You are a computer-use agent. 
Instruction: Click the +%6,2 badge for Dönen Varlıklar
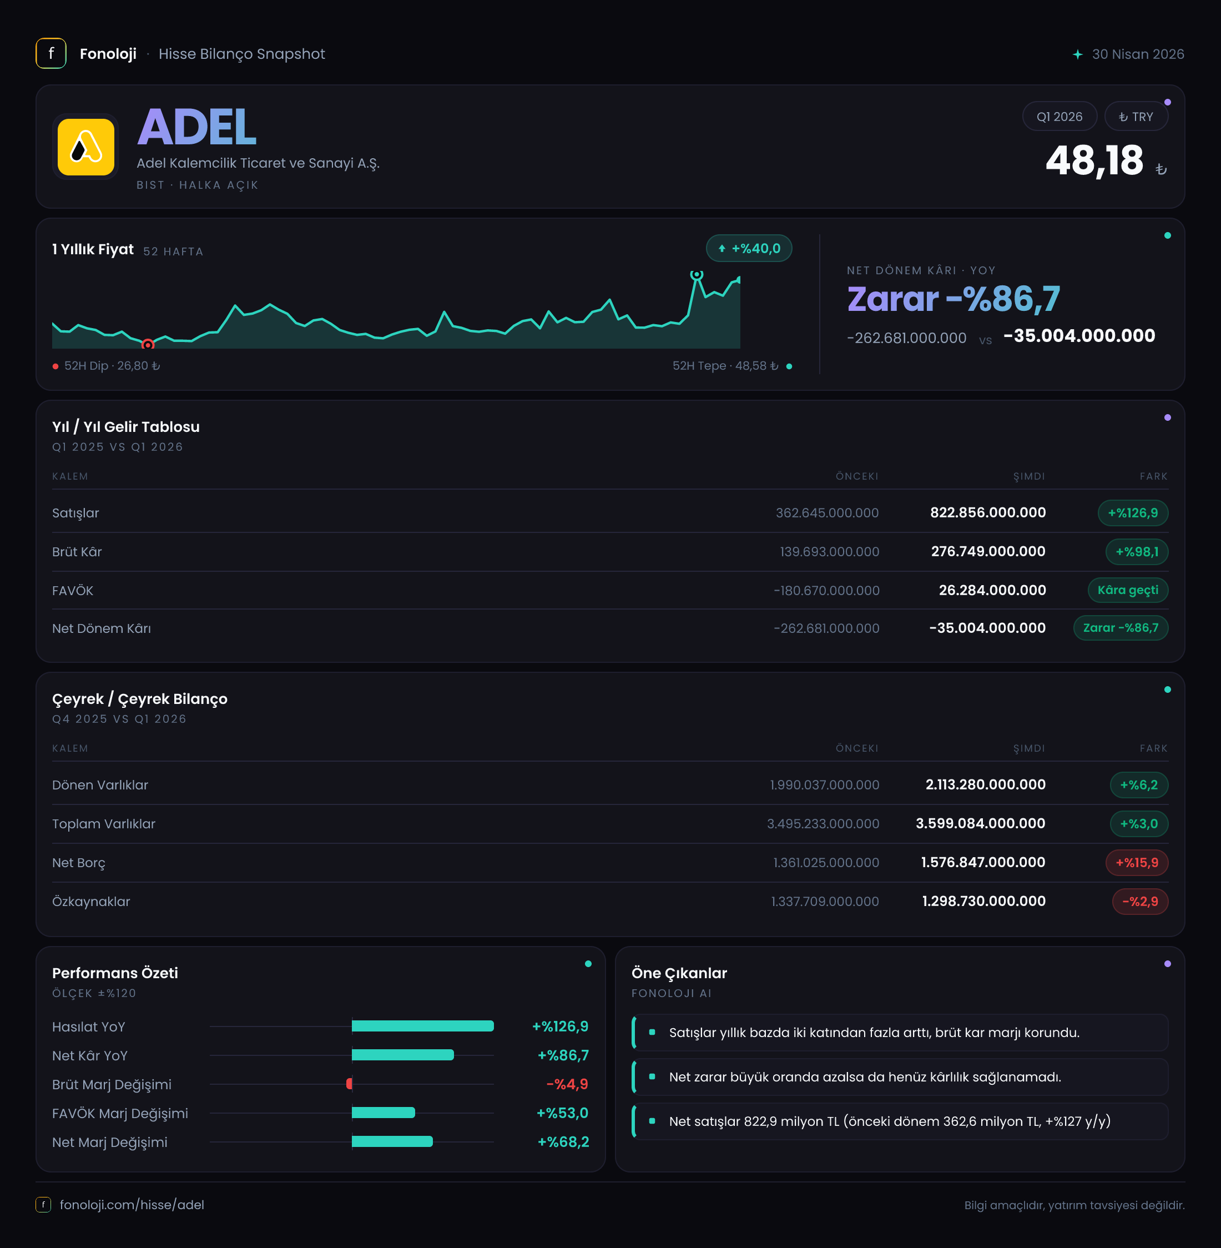[1139, 785]
